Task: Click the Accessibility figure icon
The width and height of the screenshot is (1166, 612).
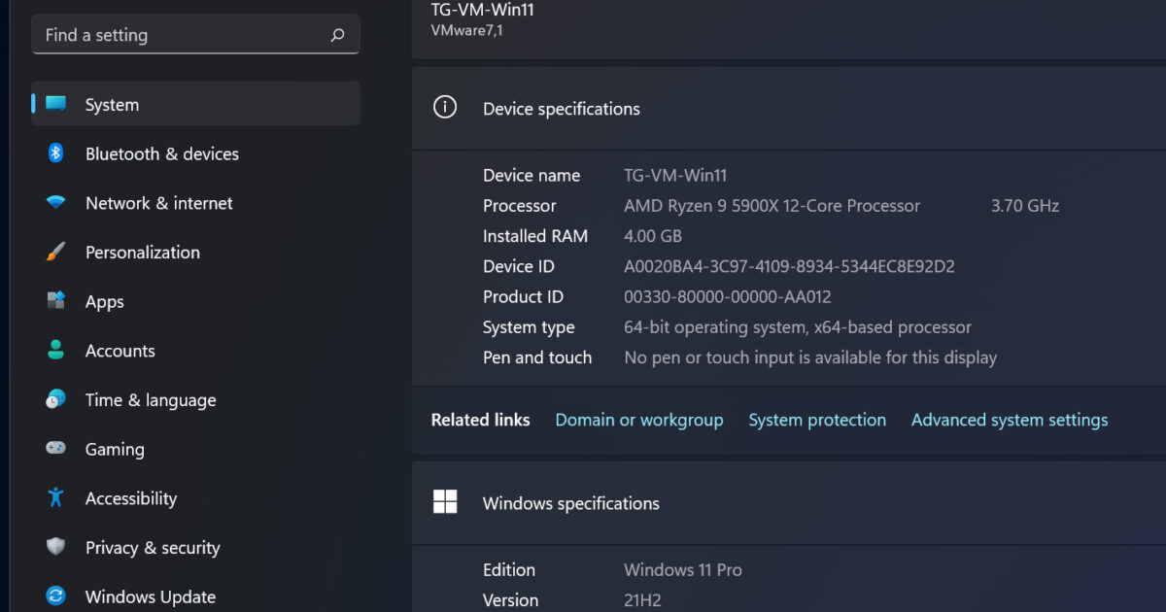Action: click(x=56, y=497)
